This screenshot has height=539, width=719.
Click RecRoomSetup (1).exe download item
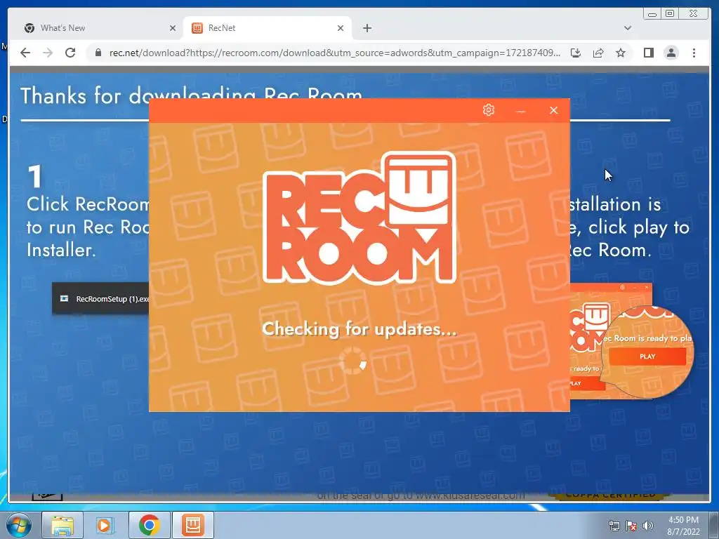pos(100,299)
